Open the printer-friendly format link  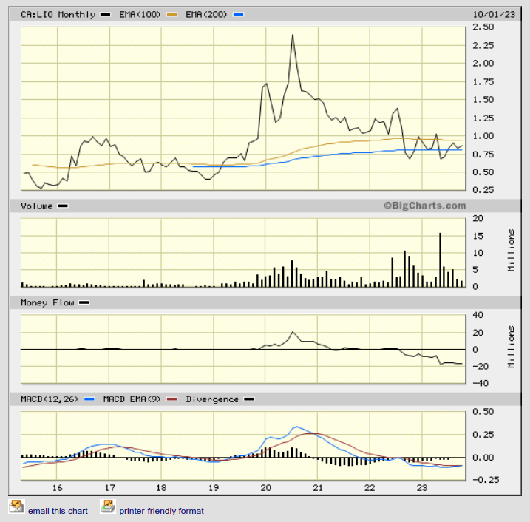pyautogui.click(x=162, y=511)
